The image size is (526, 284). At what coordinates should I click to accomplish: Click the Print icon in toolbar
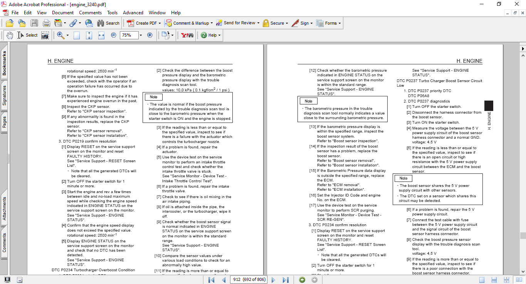47,23
